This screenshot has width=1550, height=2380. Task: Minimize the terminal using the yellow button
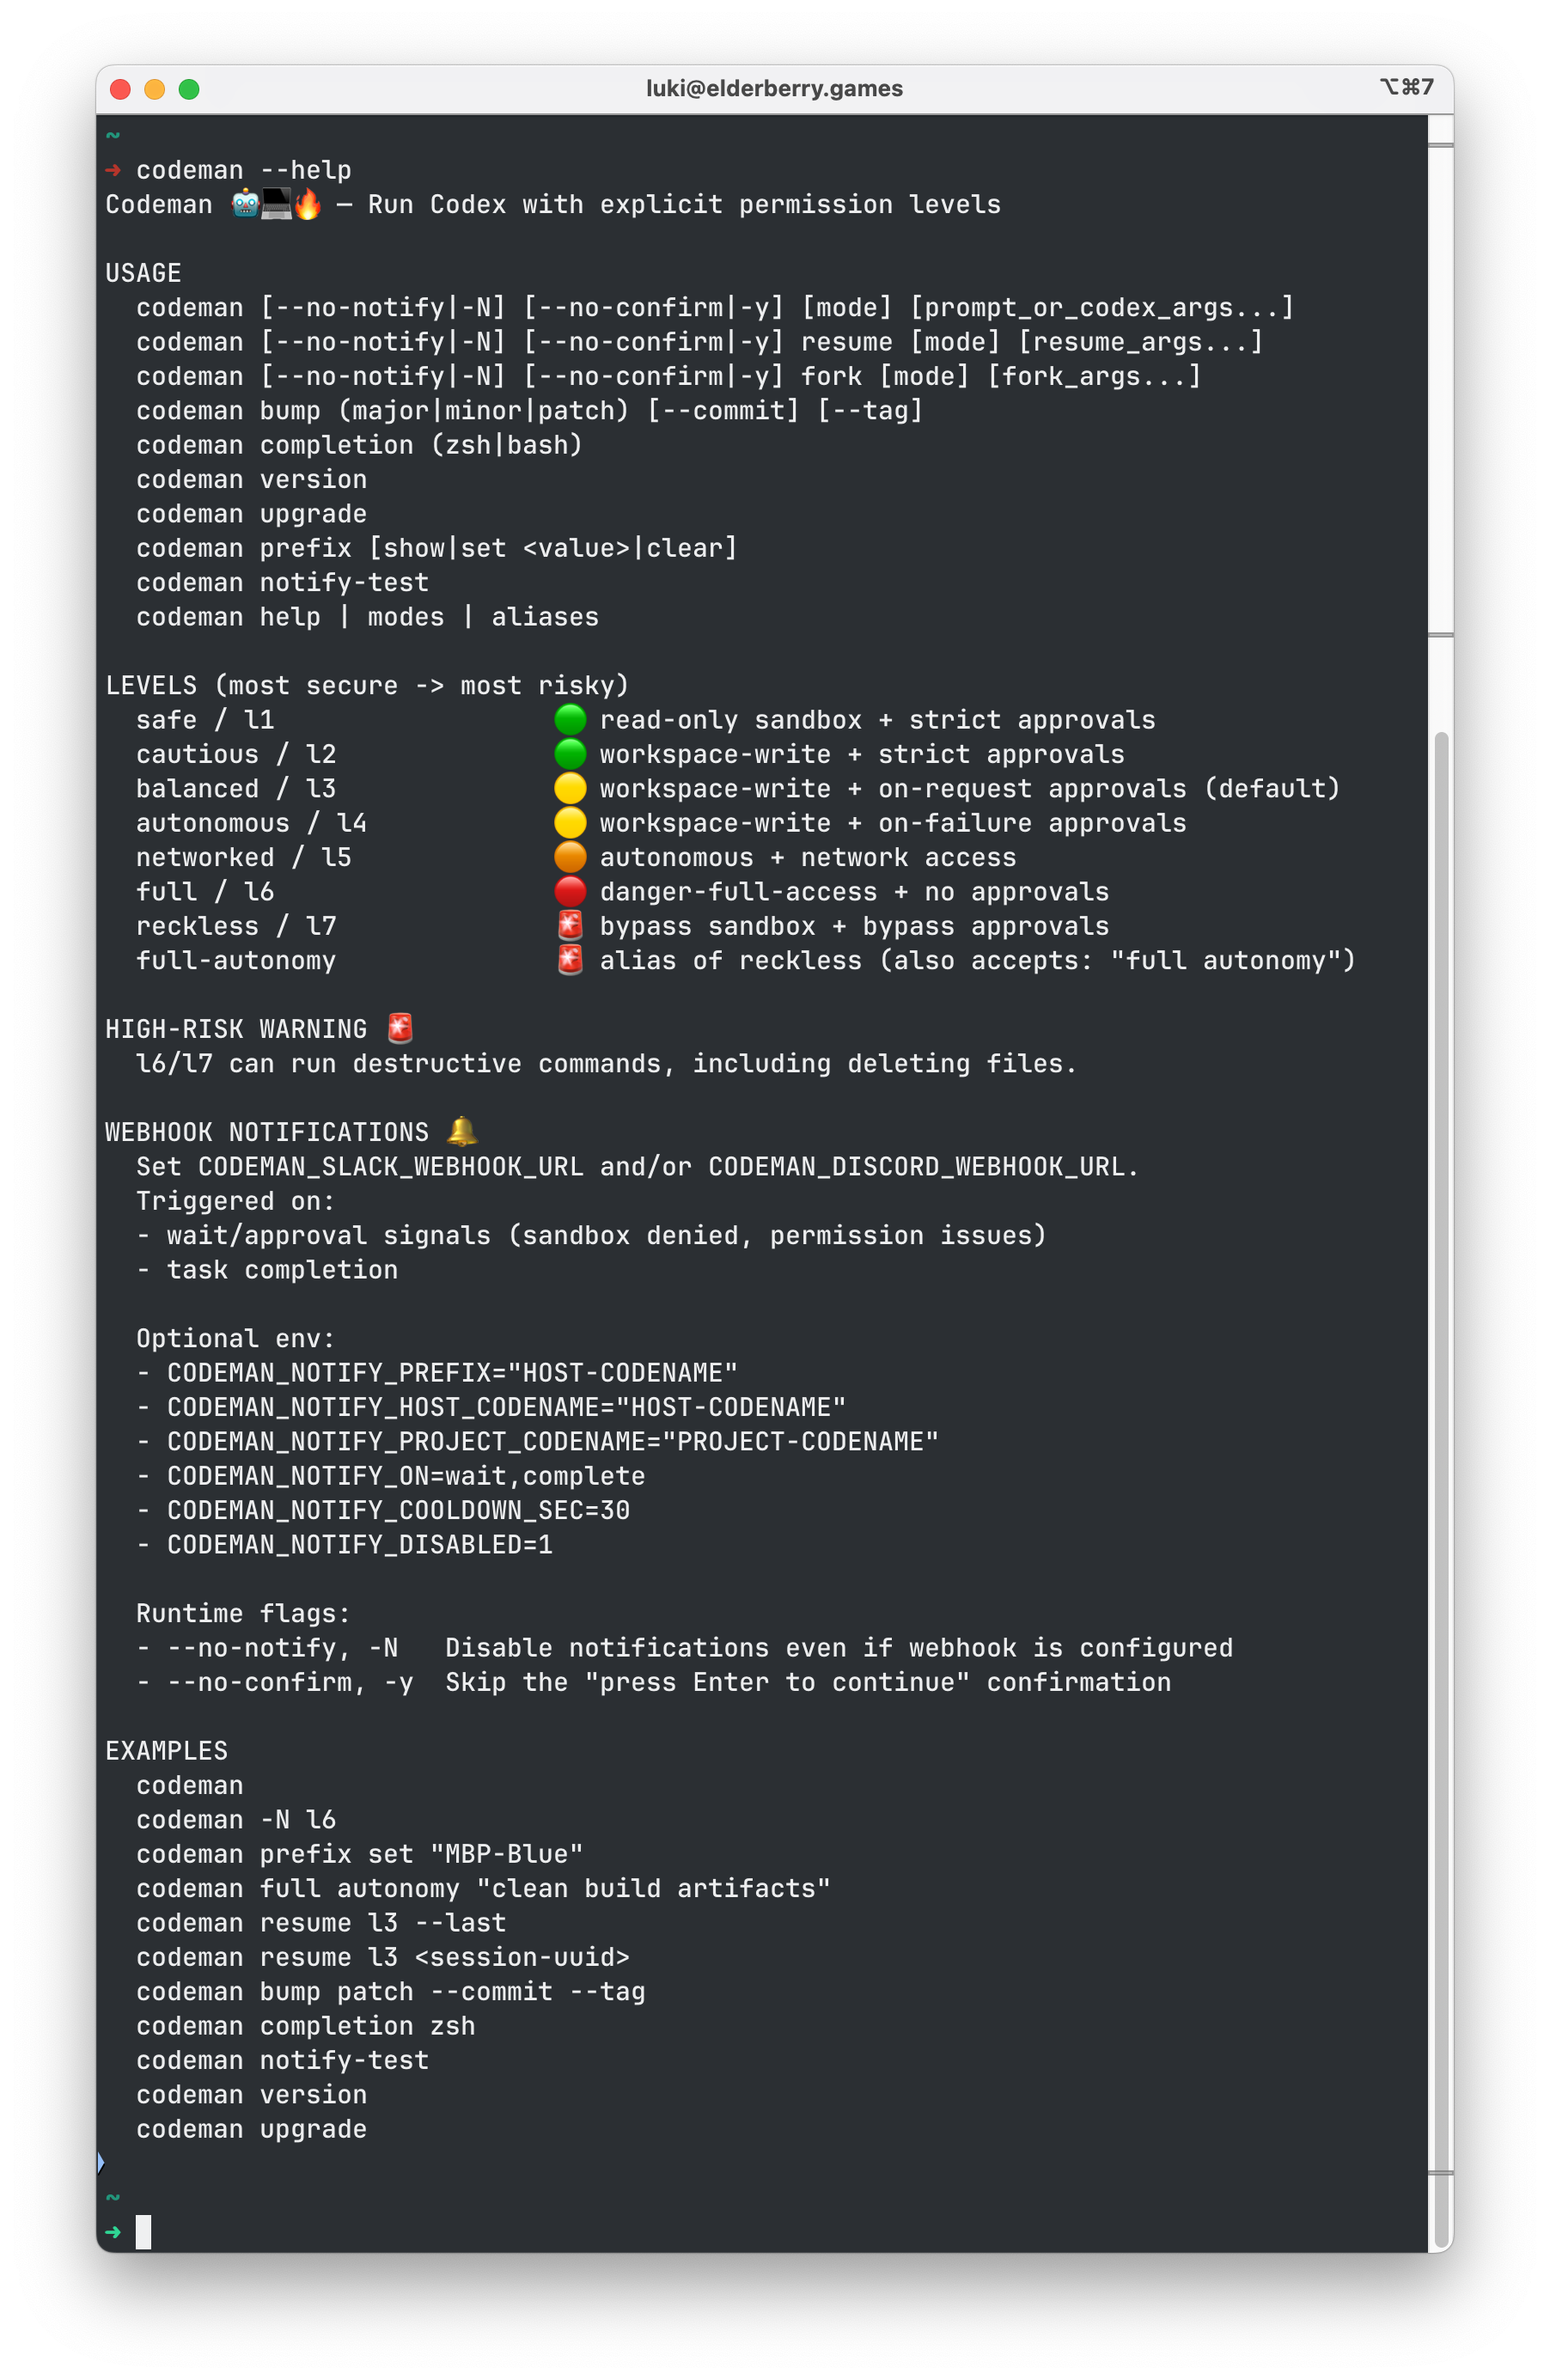[x=155, y=89]
